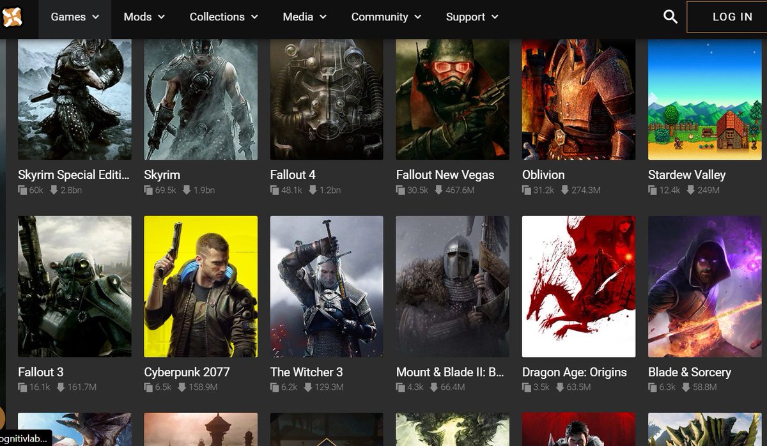This screenshot has width=767, height=446.
Task: Open the Support menu
Action: point(472,17)
